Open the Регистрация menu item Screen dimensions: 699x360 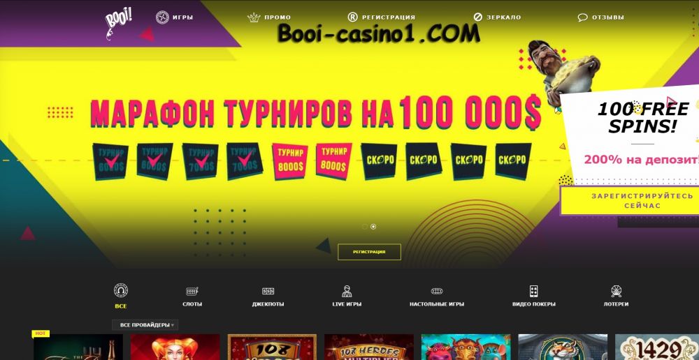(381, 17)
